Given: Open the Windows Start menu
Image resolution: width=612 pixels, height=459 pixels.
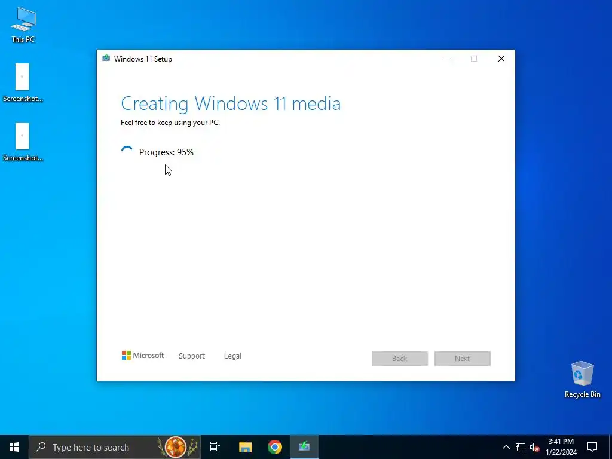Looking at the screenshot, I should click(14, 447).
